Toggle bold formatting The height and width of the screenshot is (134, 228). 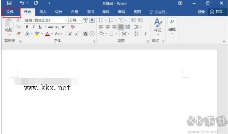27,27
